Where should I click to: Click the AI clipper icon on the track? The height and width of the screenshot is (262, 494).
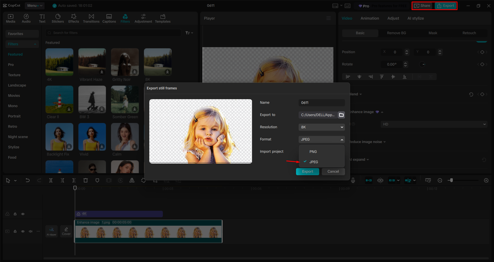pyautogui.click(x=51, y=231)
